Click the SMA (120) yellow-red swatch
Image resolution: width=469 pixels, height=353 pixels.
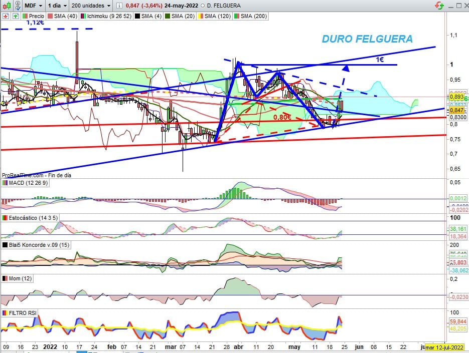click(201, 16)
